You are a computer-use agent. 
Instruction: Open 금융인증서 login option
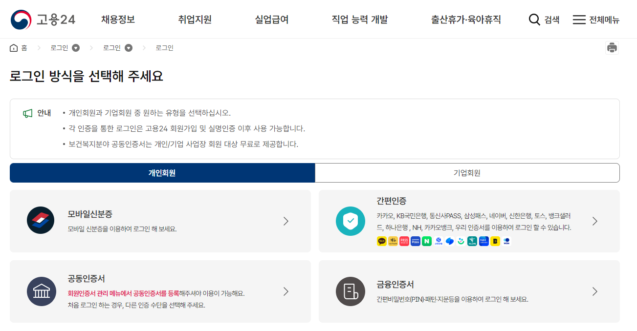pyautogui.click(x=468, y=291)
